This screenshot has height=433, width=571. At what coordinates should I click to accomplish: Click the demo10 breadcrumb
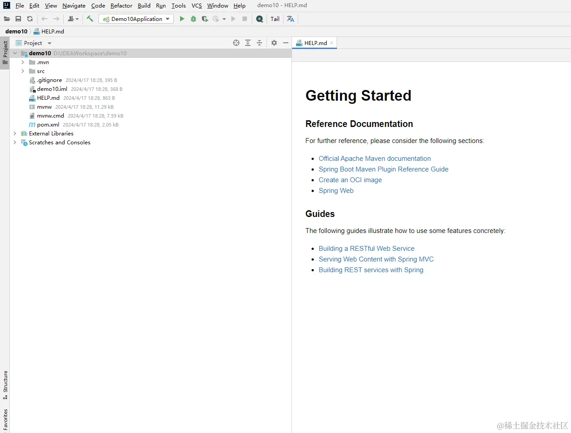[x=16, y=32]
